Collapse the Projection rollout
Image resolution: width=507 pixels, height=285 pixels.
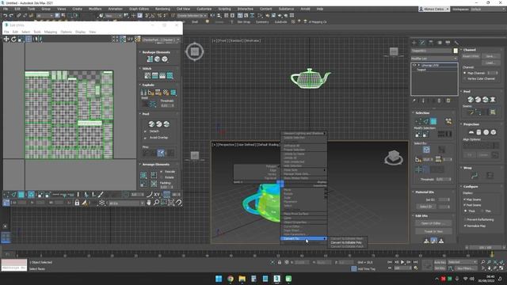coord(471,124)
